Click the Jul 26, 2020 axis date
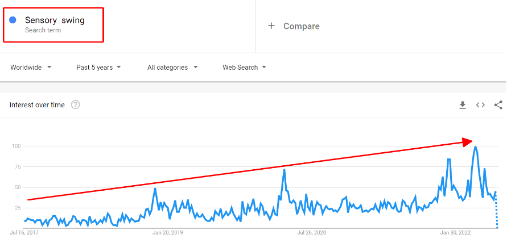This screenshot has width=507, height=247. click(312, 233)
